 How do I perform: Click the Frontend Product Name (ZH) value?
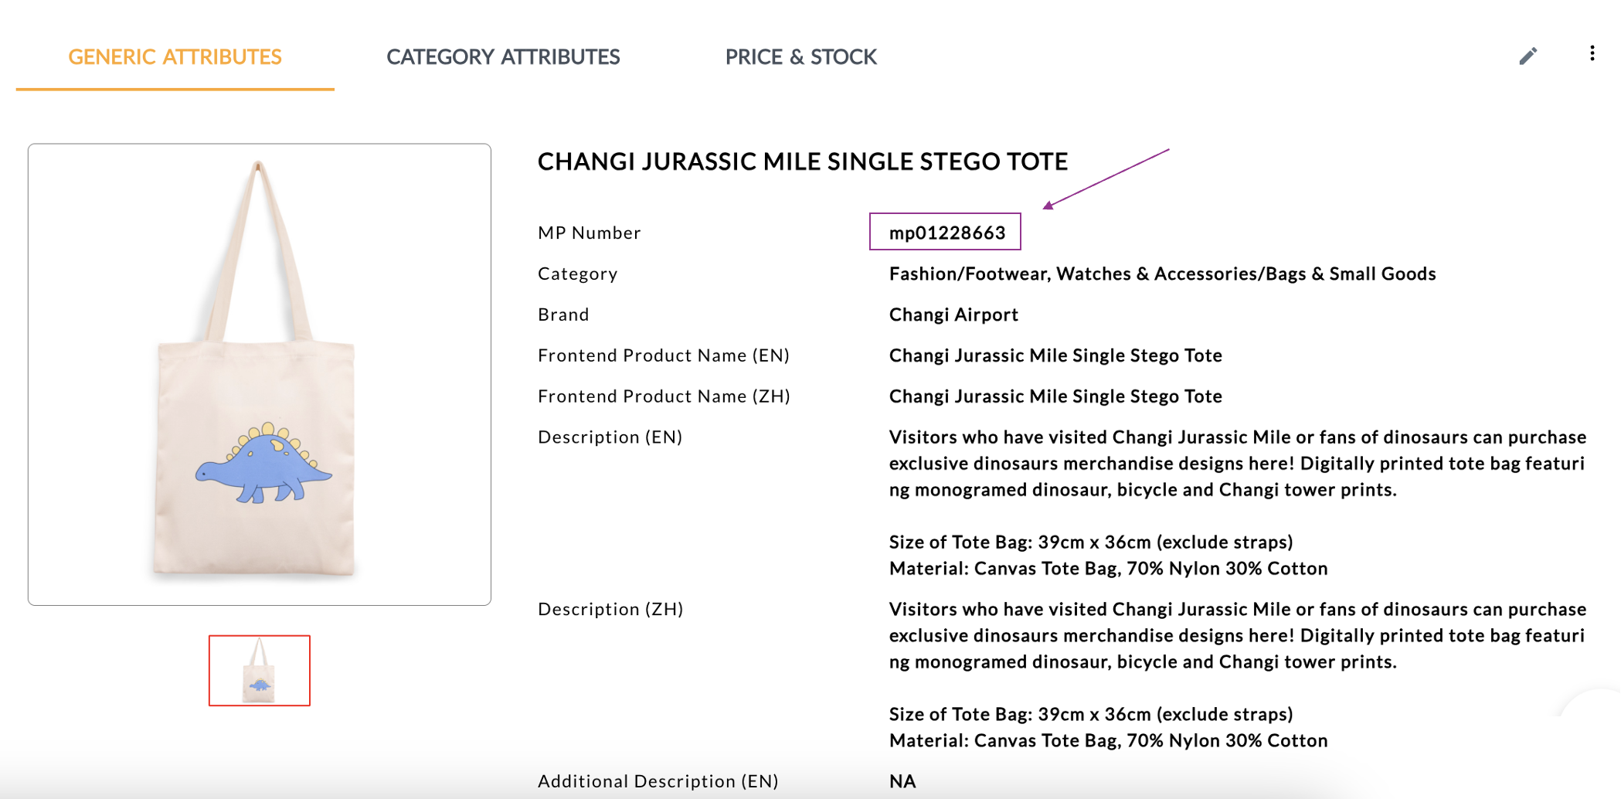point(1055,396)
